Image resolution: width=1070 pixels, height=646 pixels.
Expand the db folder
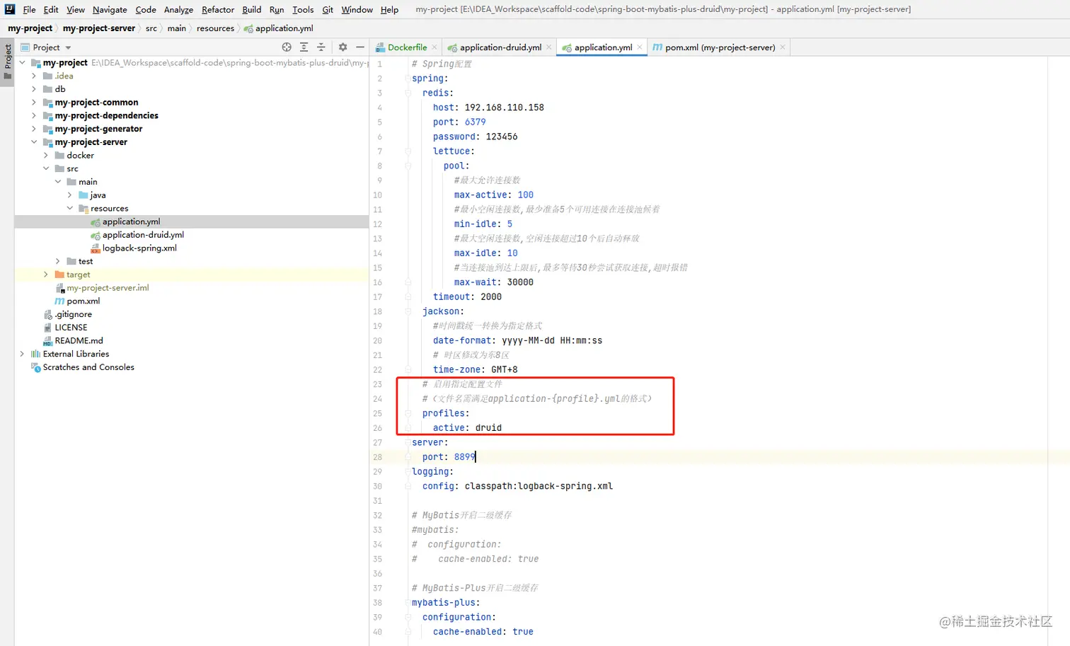click(34, 89)
